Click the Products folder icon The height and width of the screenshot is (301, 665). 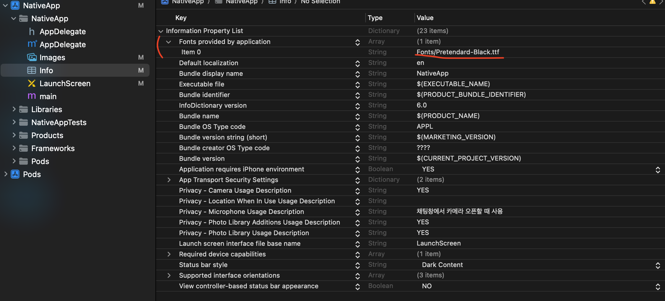click(23, 135)
